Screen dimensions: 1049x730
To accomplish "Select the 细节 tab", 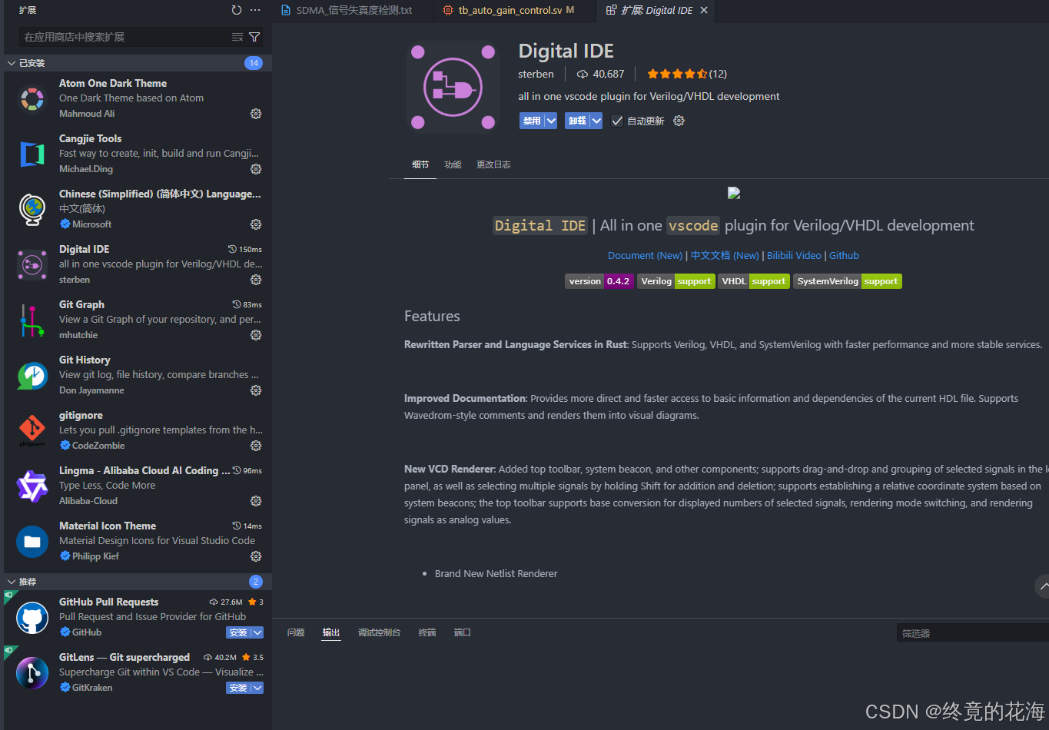I will (420, 164).
